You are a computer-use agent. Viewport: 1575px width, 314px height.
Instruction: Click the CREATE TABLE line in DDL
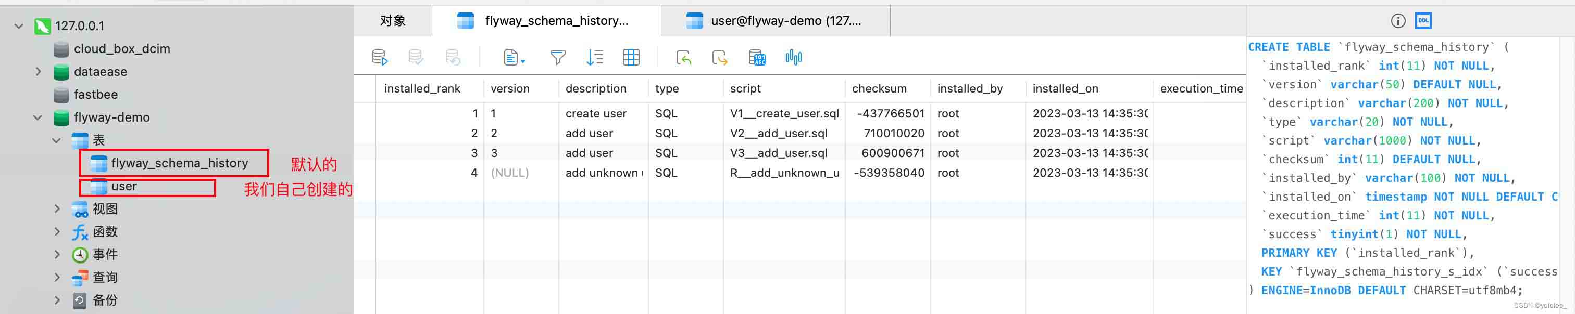(1378, 47)
